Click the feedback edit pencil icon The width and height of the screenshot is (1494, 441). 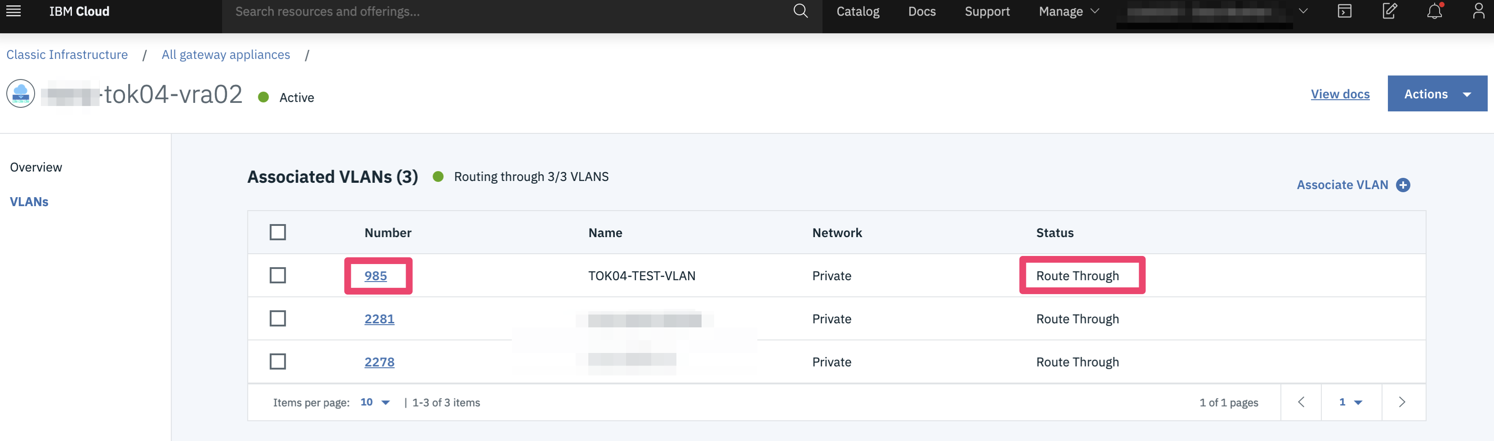(1389, 11)
